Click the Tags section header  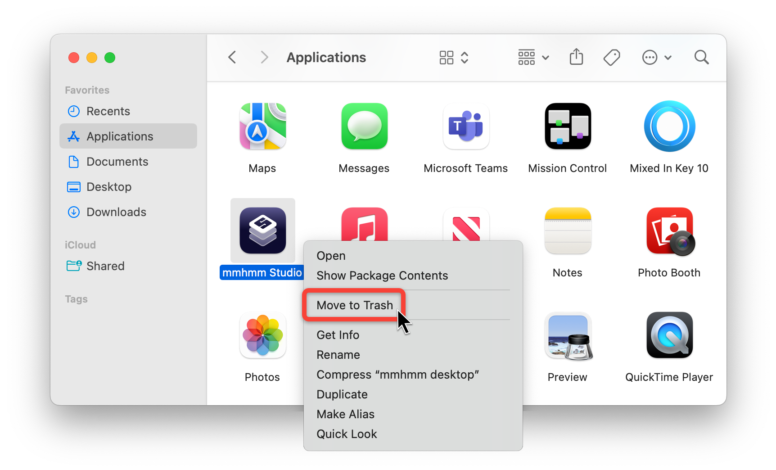click(x=76, y=299)
